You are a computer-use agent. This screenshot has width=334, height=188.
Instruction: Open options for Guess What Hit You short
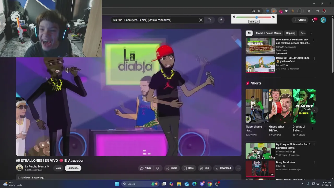[x=289, y=128]
